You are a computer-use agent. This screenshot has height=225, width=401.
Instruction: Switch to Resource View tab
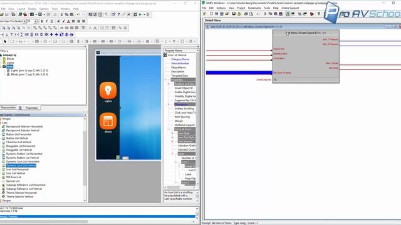tap(8, 107)
